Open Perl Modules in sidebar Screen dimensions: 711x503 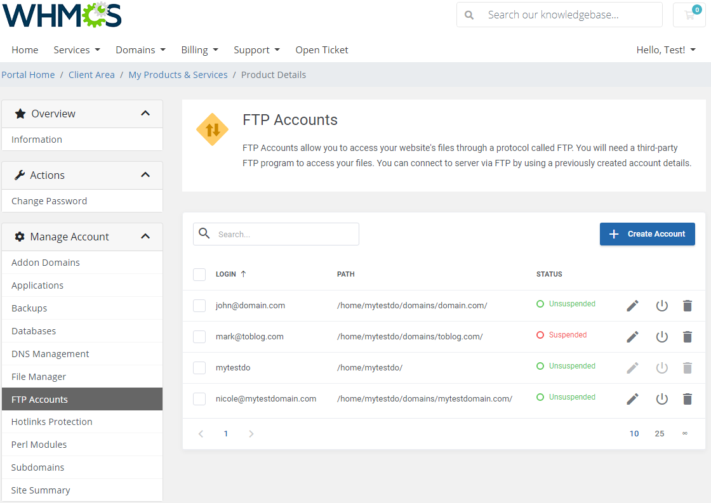[82, 445]
